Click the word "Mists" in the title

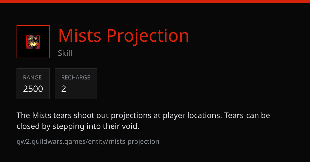click(x=80, y=35)
